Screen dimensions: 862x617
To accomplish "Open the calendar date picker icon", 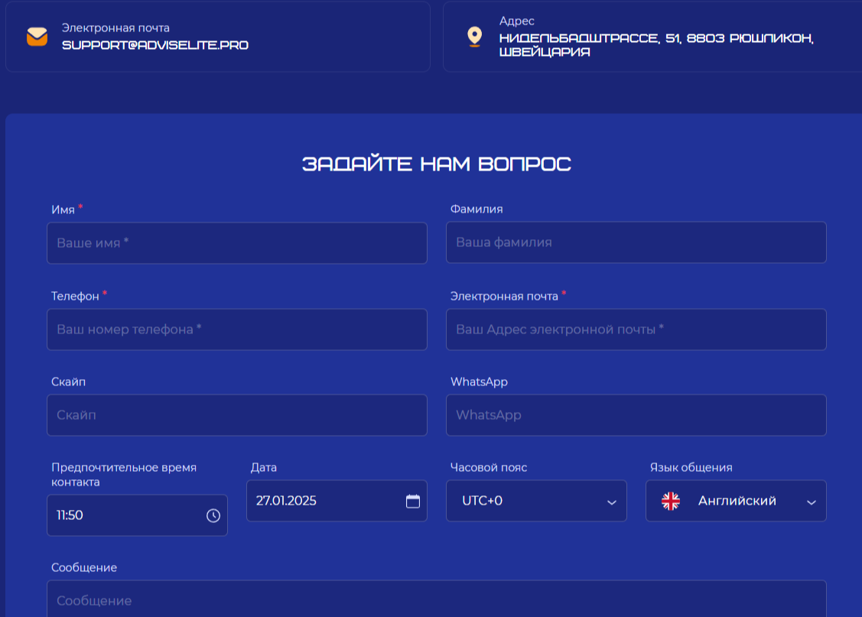I will tap(413, 501).
